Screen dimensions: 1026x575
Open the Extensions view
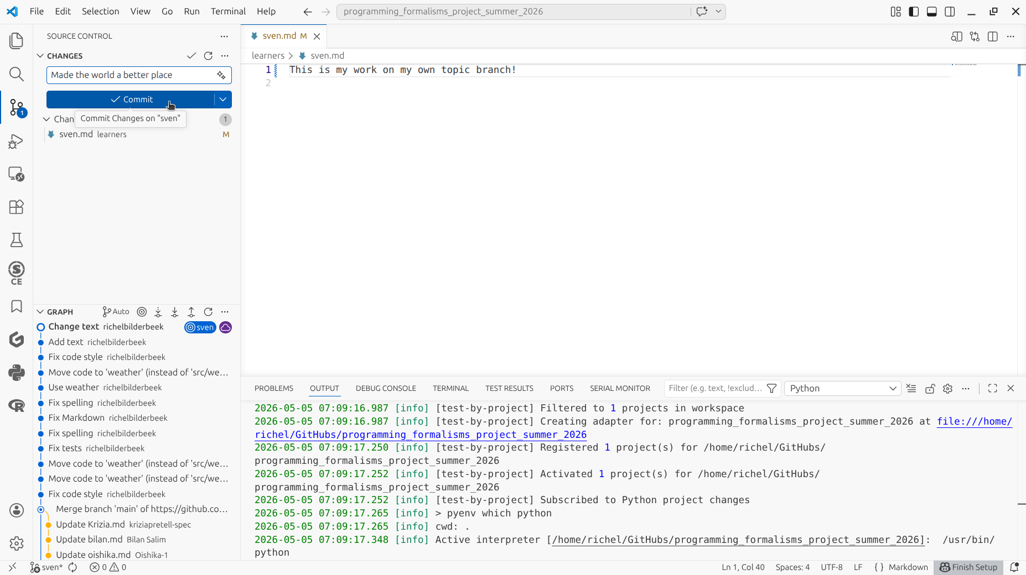tap(17, 207)
